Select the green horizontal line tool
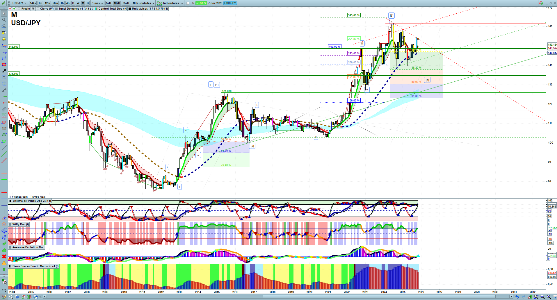 pyautogui.click(x=4, y=97)
